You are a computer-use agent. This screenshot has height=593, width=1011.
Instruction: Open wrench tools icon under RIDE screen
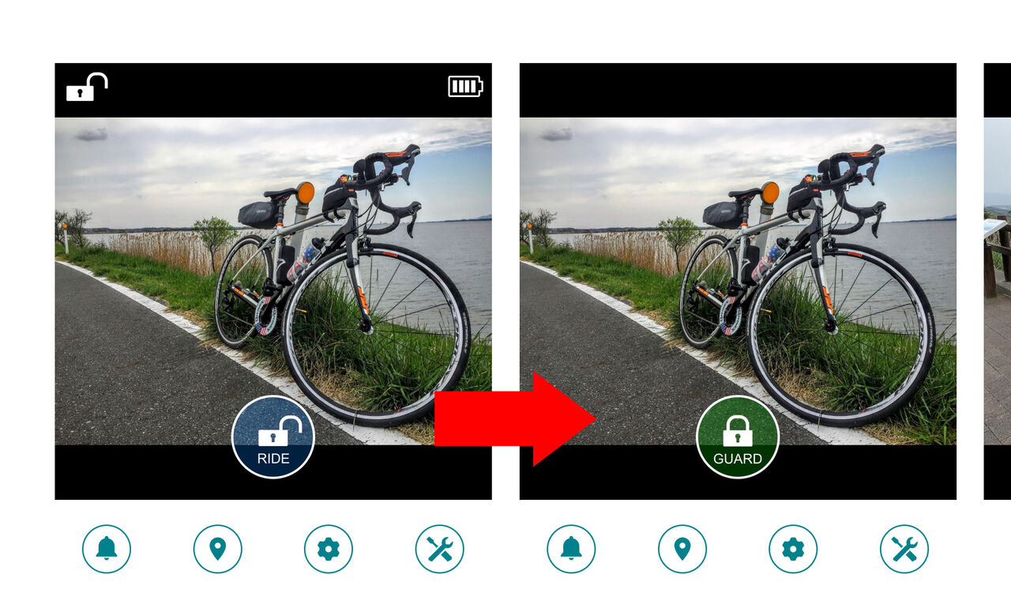click(440, 549)
